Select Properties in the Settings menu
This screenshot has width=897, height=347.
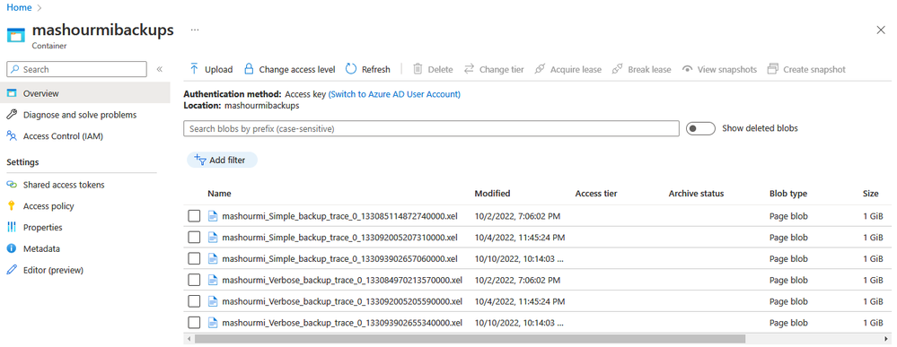click(x=43, y=227)
